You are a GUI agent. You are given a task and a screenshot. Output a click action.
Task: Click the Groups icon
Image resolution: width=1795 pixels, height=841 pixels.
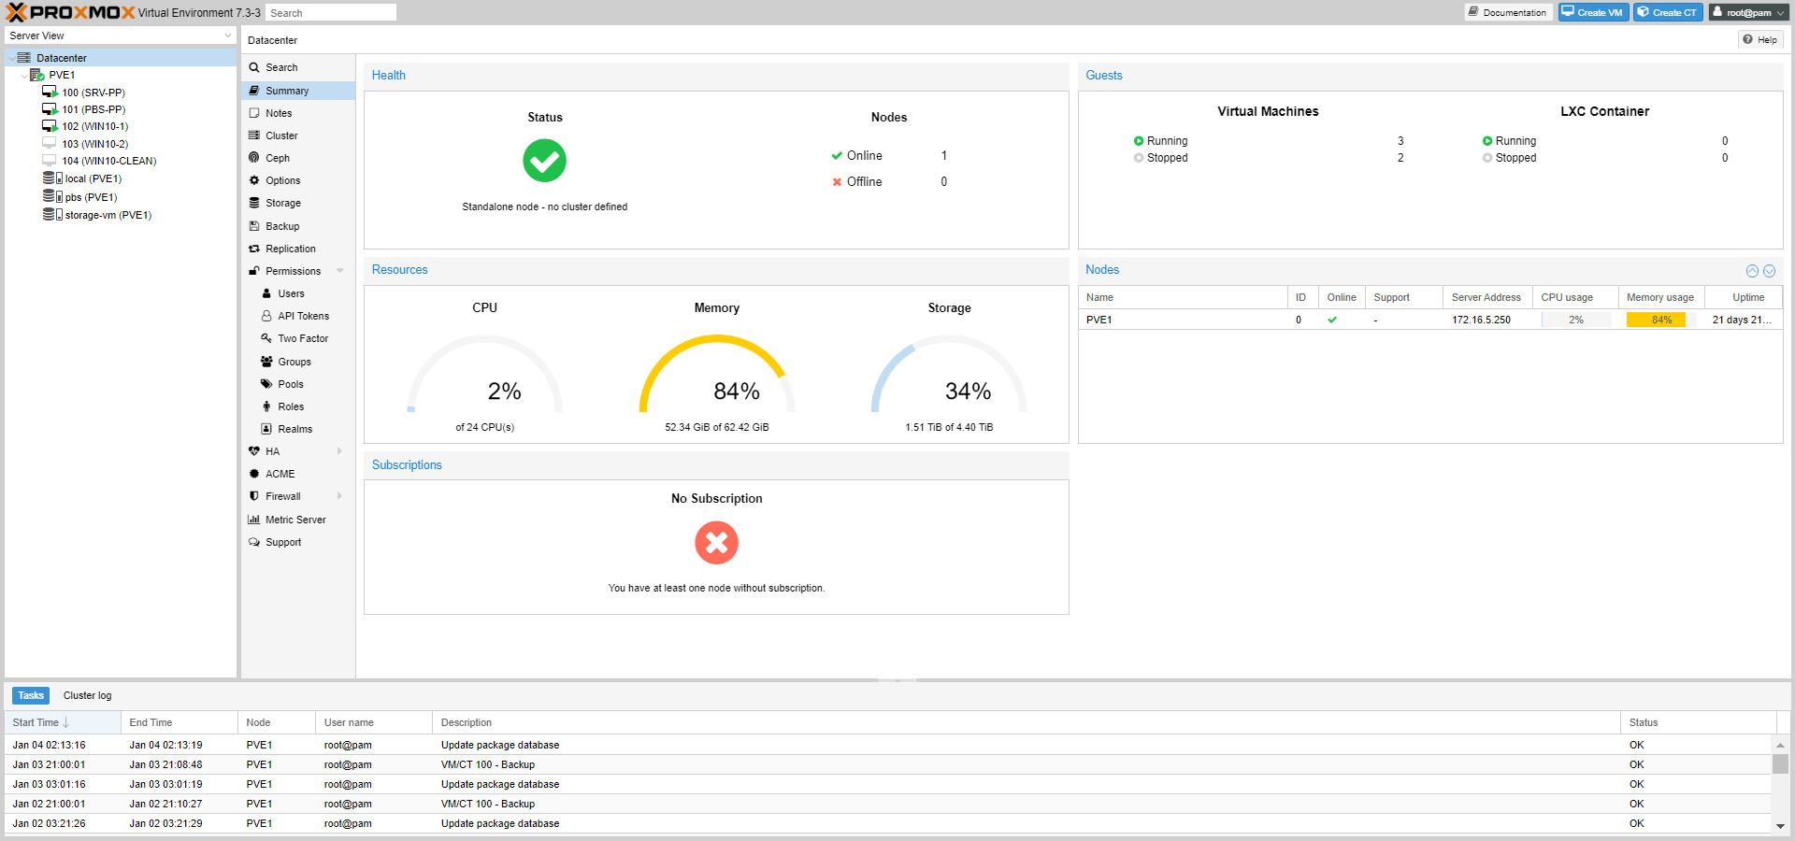click(266, 362)
